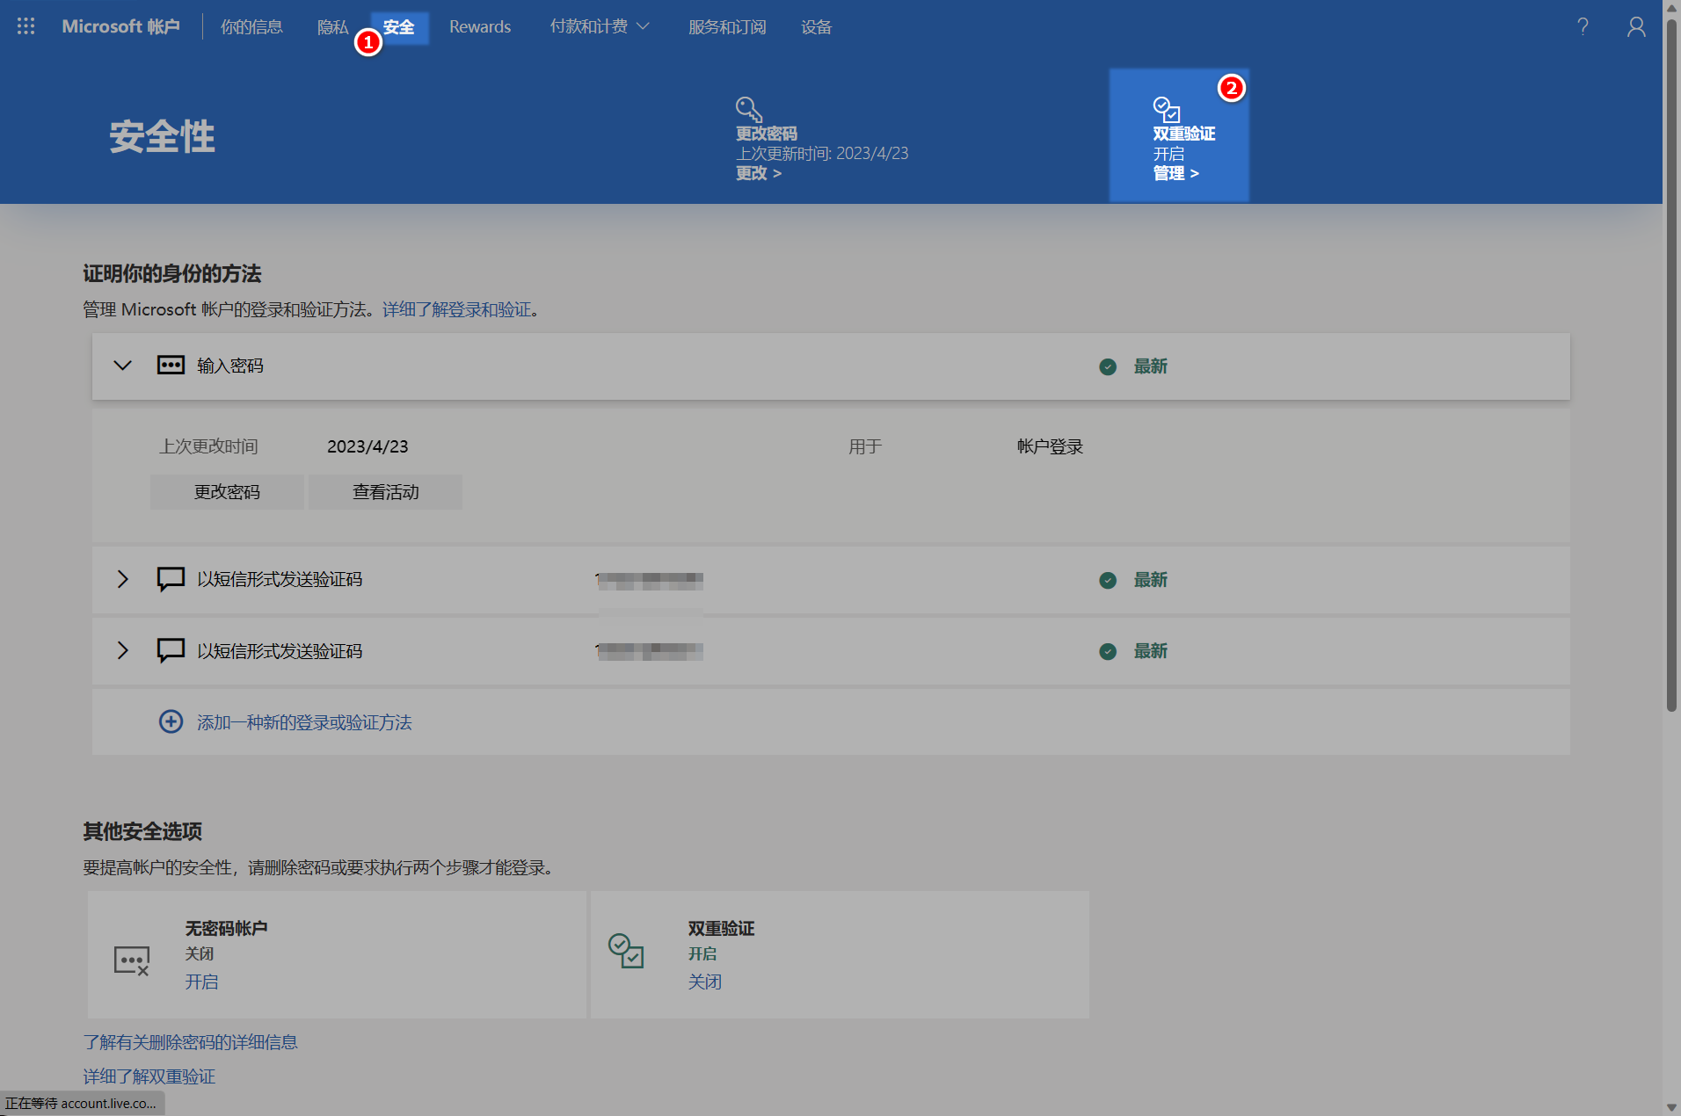
Task: Turn off two-step verification via 关闭 link
Action: click(x=704, y=982)
